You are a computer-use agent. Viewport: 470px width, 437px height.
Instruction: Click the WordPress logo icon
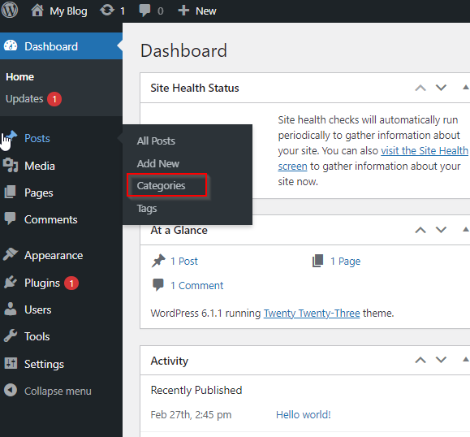click(10, 11)
